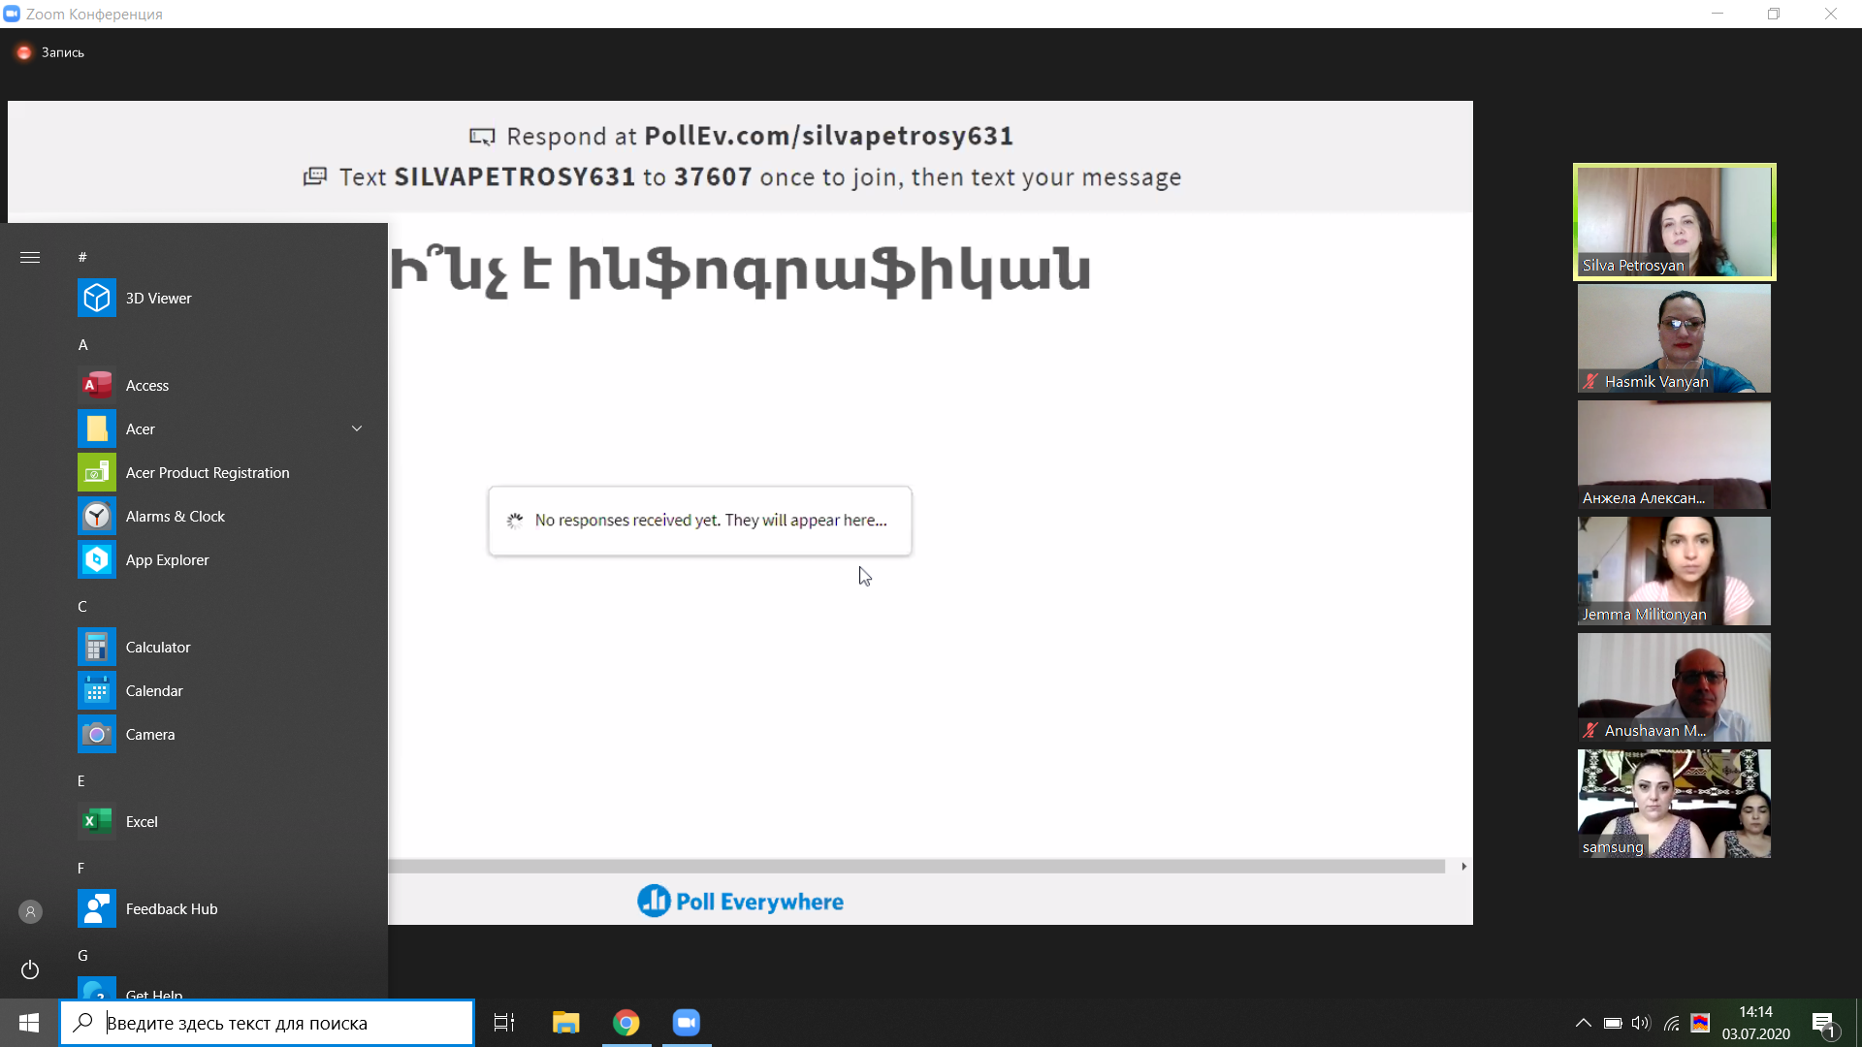Open 3D Viewer app icon
This screenshot has height=1047, width=1862.
point(97,298)
